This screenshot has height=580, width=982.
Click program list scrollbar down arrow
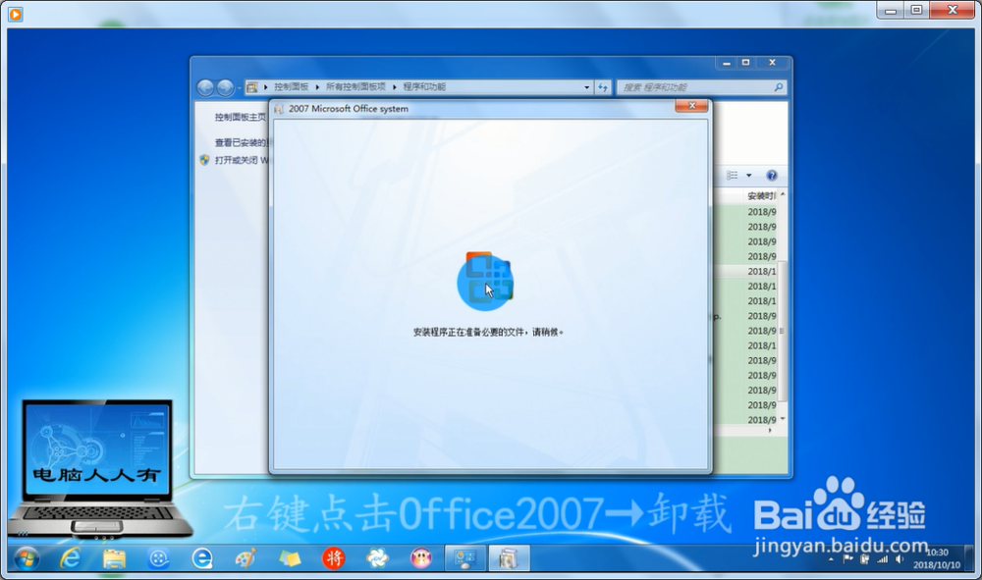[783, 419]
